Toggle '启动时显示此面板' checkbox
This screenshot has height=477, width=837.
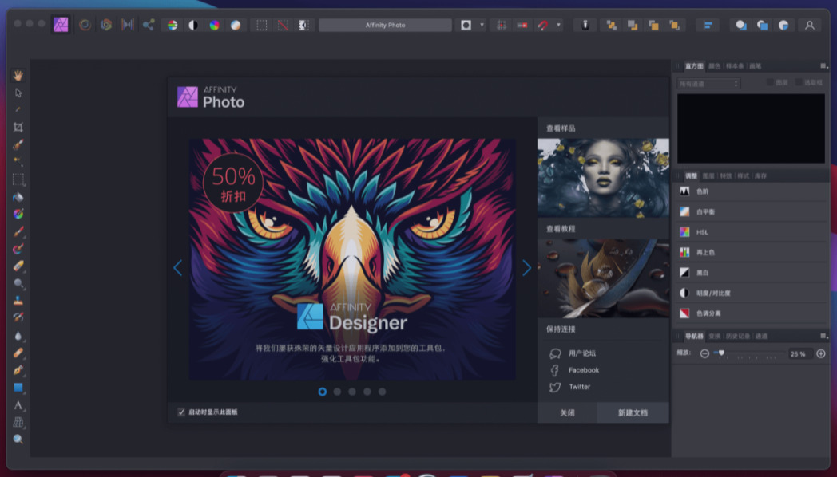pyautogui.click(x=181, y=412)
